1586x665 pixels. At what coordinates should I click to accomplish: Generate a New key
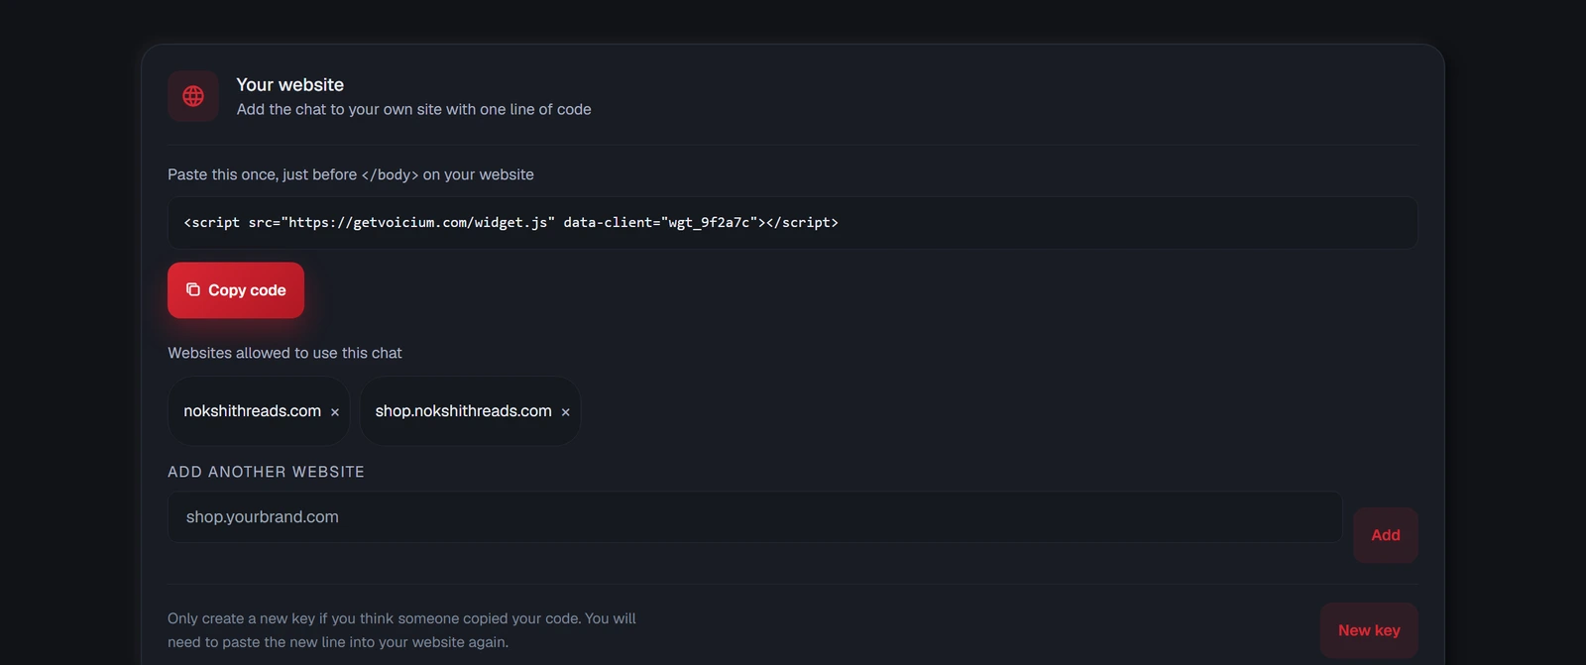(x=1369, y=630)
